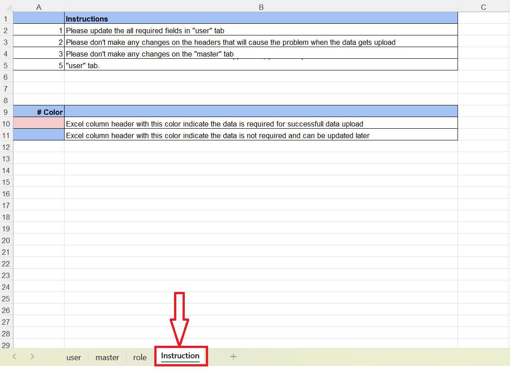Click the cell with number 1 in column A
Image resolution: width=510 pixels, height=370 pixels.
click(x=39, y=30)
